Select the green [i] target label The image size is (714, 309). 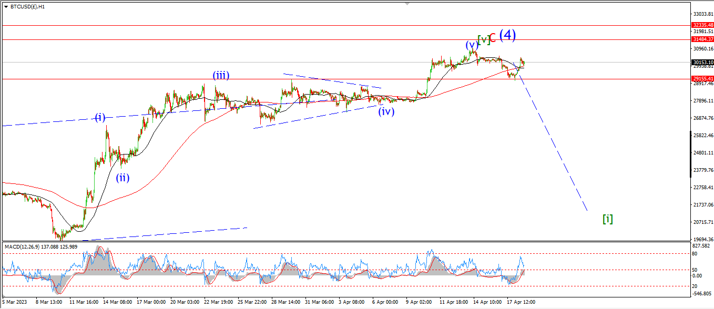607,219
